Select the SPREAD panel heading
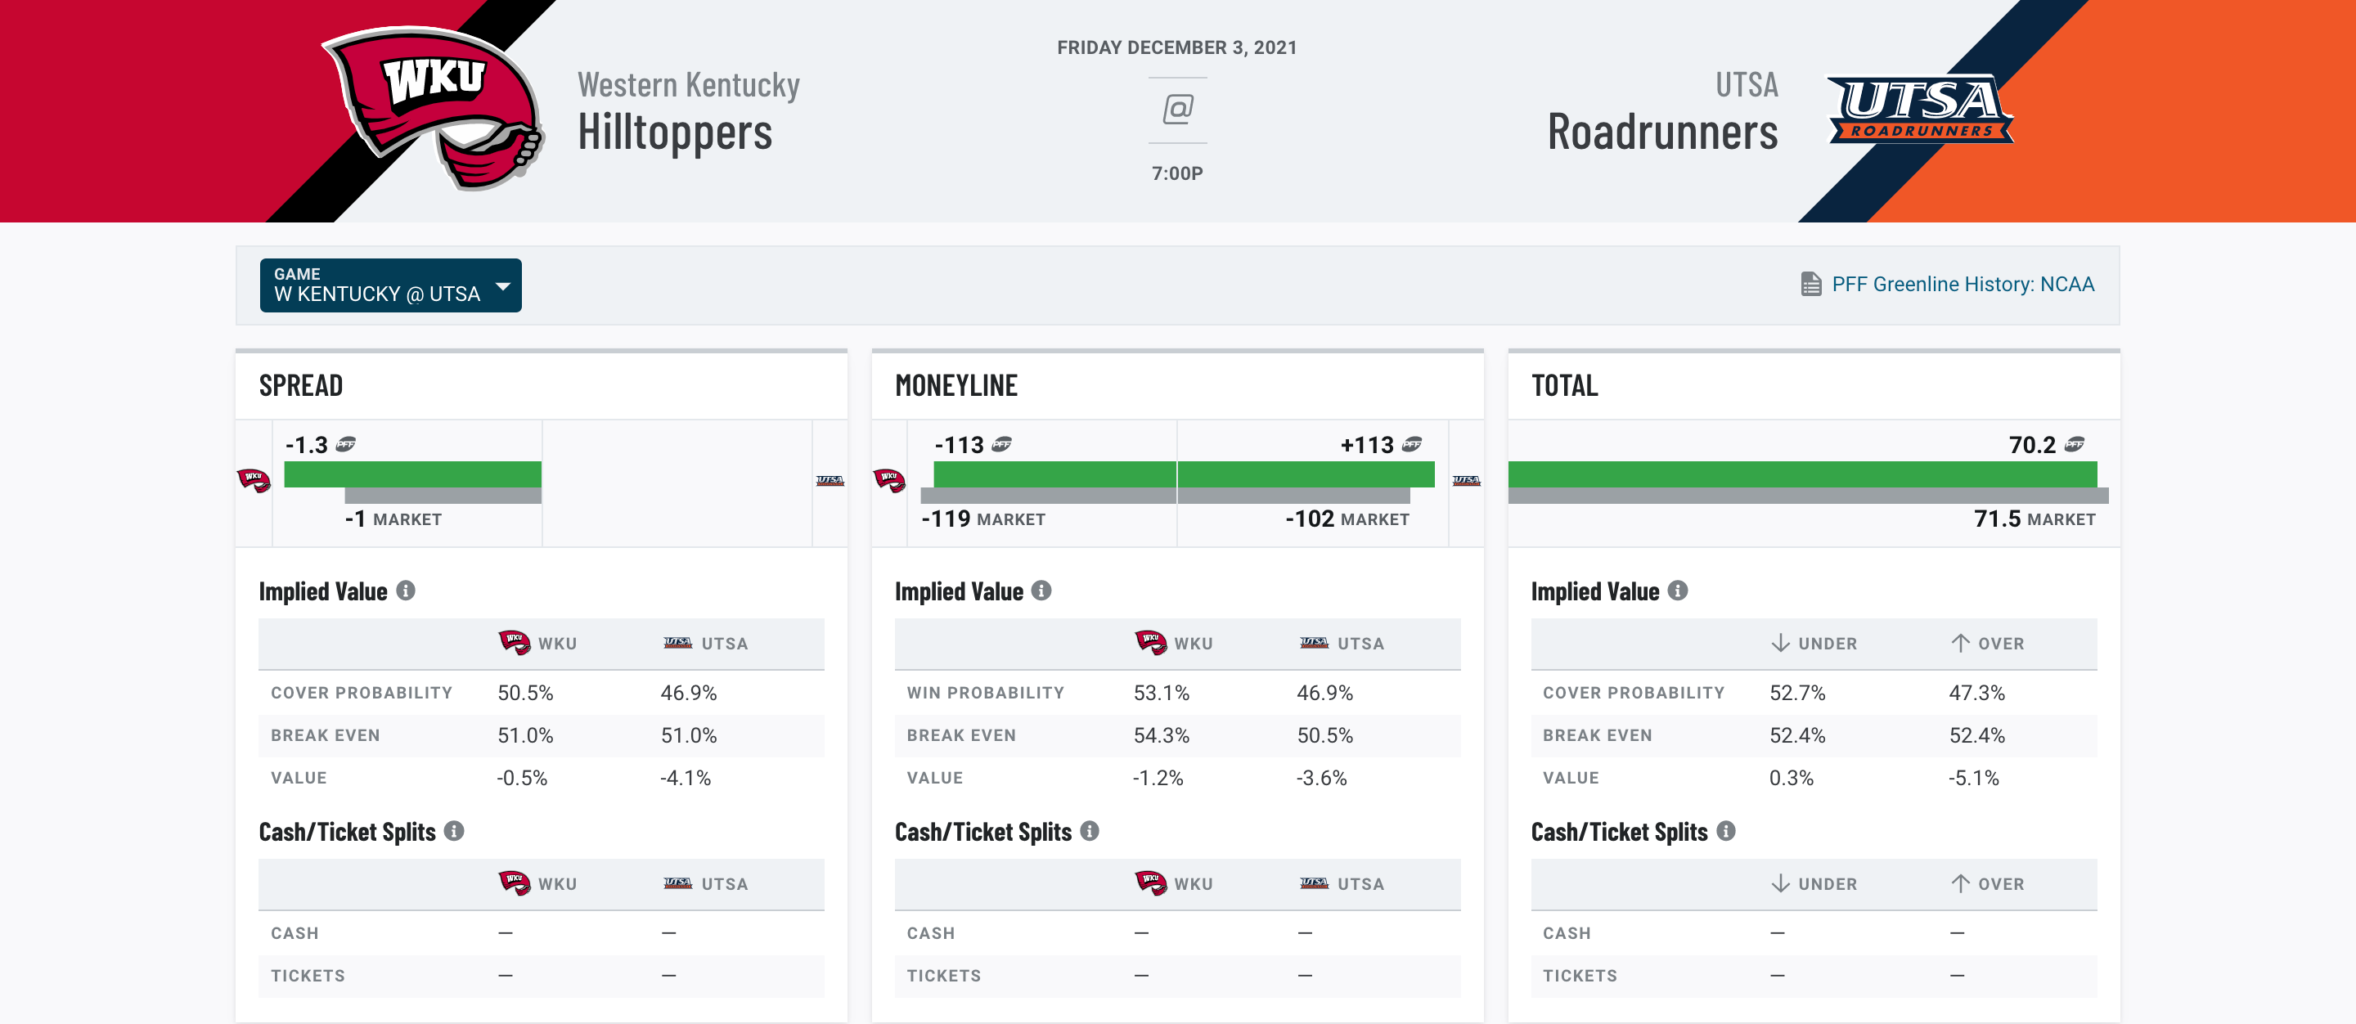 click(x=301, y=386)
